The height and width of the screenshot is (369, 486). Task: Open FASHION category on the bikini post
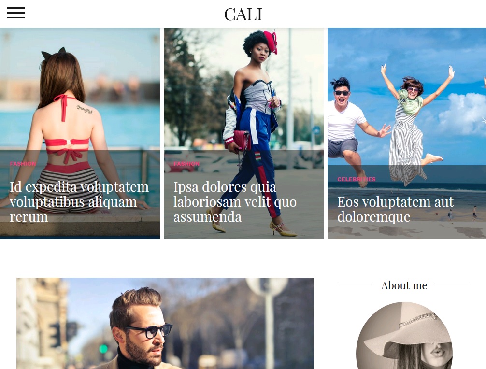coord(23,164)
